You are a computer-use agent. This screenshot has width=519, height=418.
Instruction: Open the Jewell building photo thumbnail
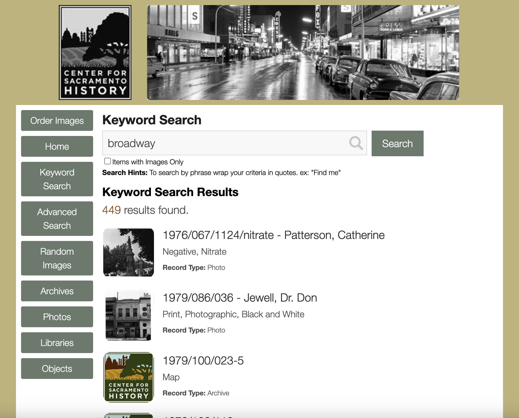click(x=129, y=315)
